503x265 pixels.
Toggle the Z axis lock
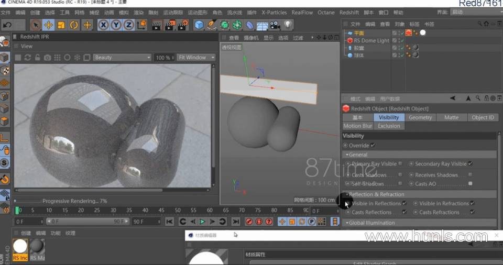pos(129,25)
